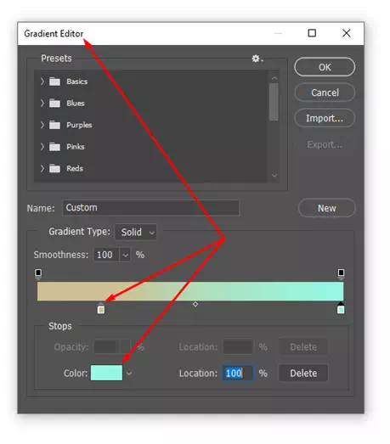The width and height of the screenshot is (390, 444).
Task: Open the Presets gear menu
Action: point(257,59)
